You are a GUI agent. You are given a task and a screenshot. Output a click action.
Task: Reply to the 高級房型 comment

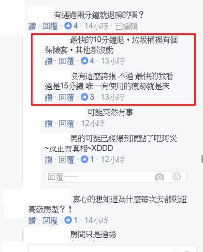click(x=50, y=220)
